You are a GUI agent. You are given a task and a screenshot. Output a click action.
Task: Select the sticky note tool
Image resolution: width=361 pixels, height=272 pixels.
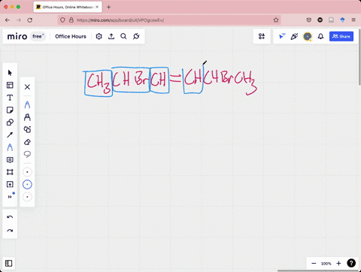pyautogui.click(x=10, y=110)
